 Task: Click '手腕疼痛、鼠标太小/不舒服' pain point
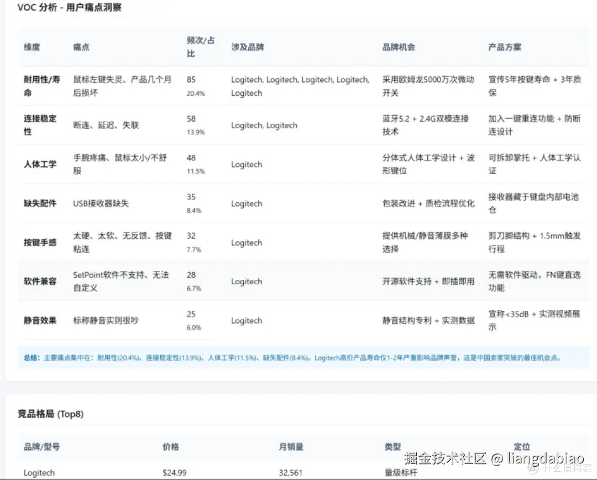120,164
